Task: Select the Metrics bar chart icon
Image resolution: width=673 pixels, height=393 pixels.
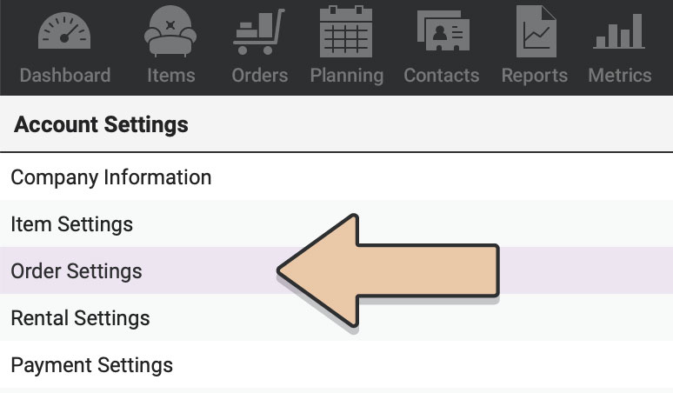Action: 619,31
